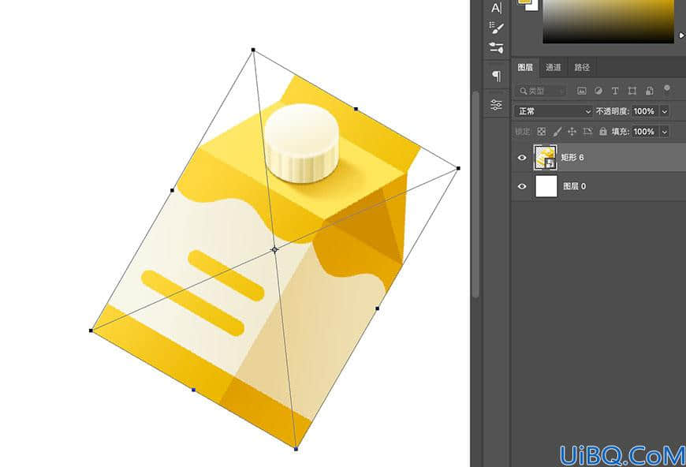Image resolution: width=686 pixels, height=467 pixels.
Task: Click the right corner transform handle
Action: (x=458, y=168)
